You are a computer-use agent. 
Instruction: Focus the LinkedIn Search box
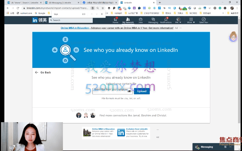[71, 20]
